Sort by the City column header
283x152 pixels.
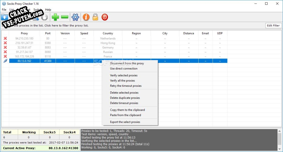[165, 33]
